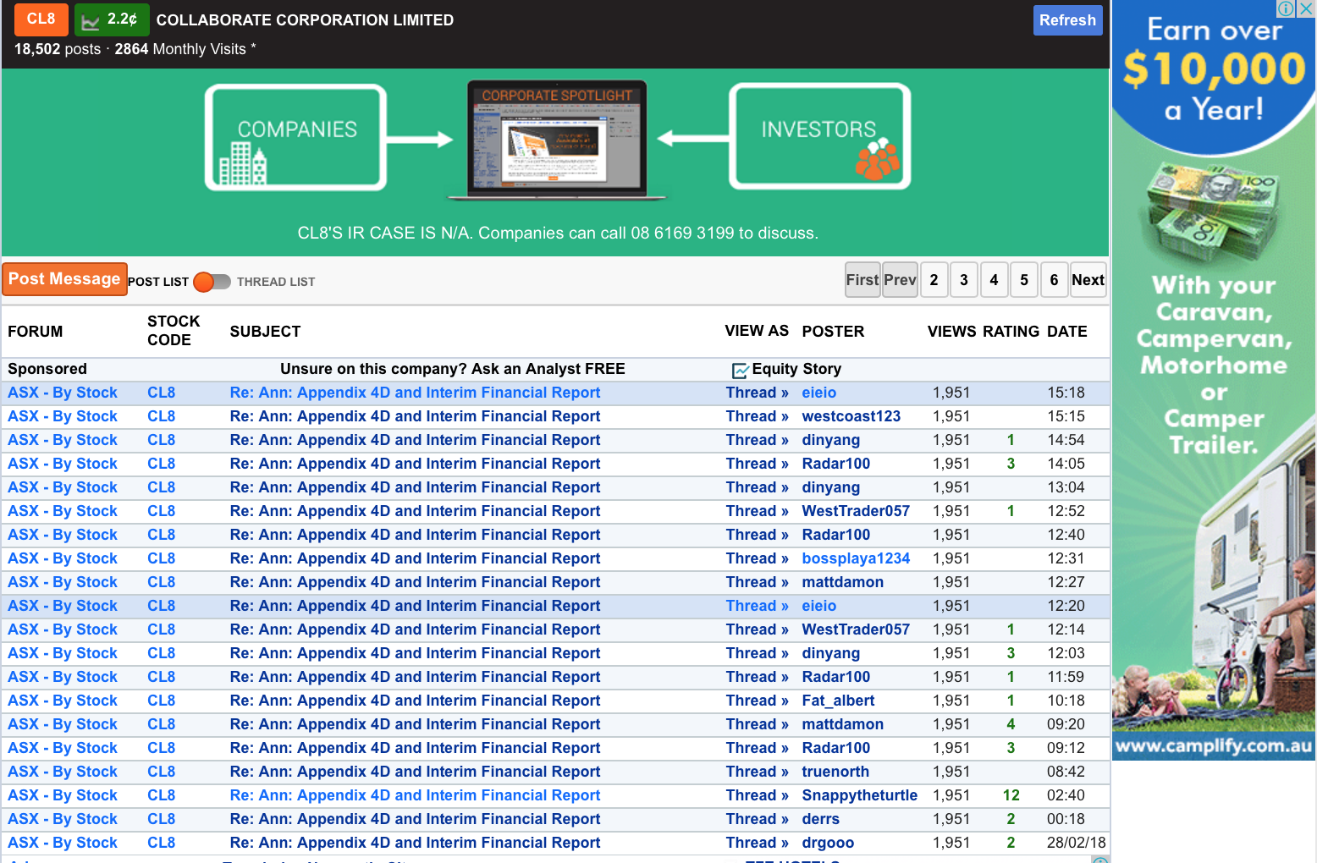Image resolution: width=1317 pixels, height=863 pixels.
Task: Click the CL8 stock code in the 15:15 row
Action: (162, 416)
